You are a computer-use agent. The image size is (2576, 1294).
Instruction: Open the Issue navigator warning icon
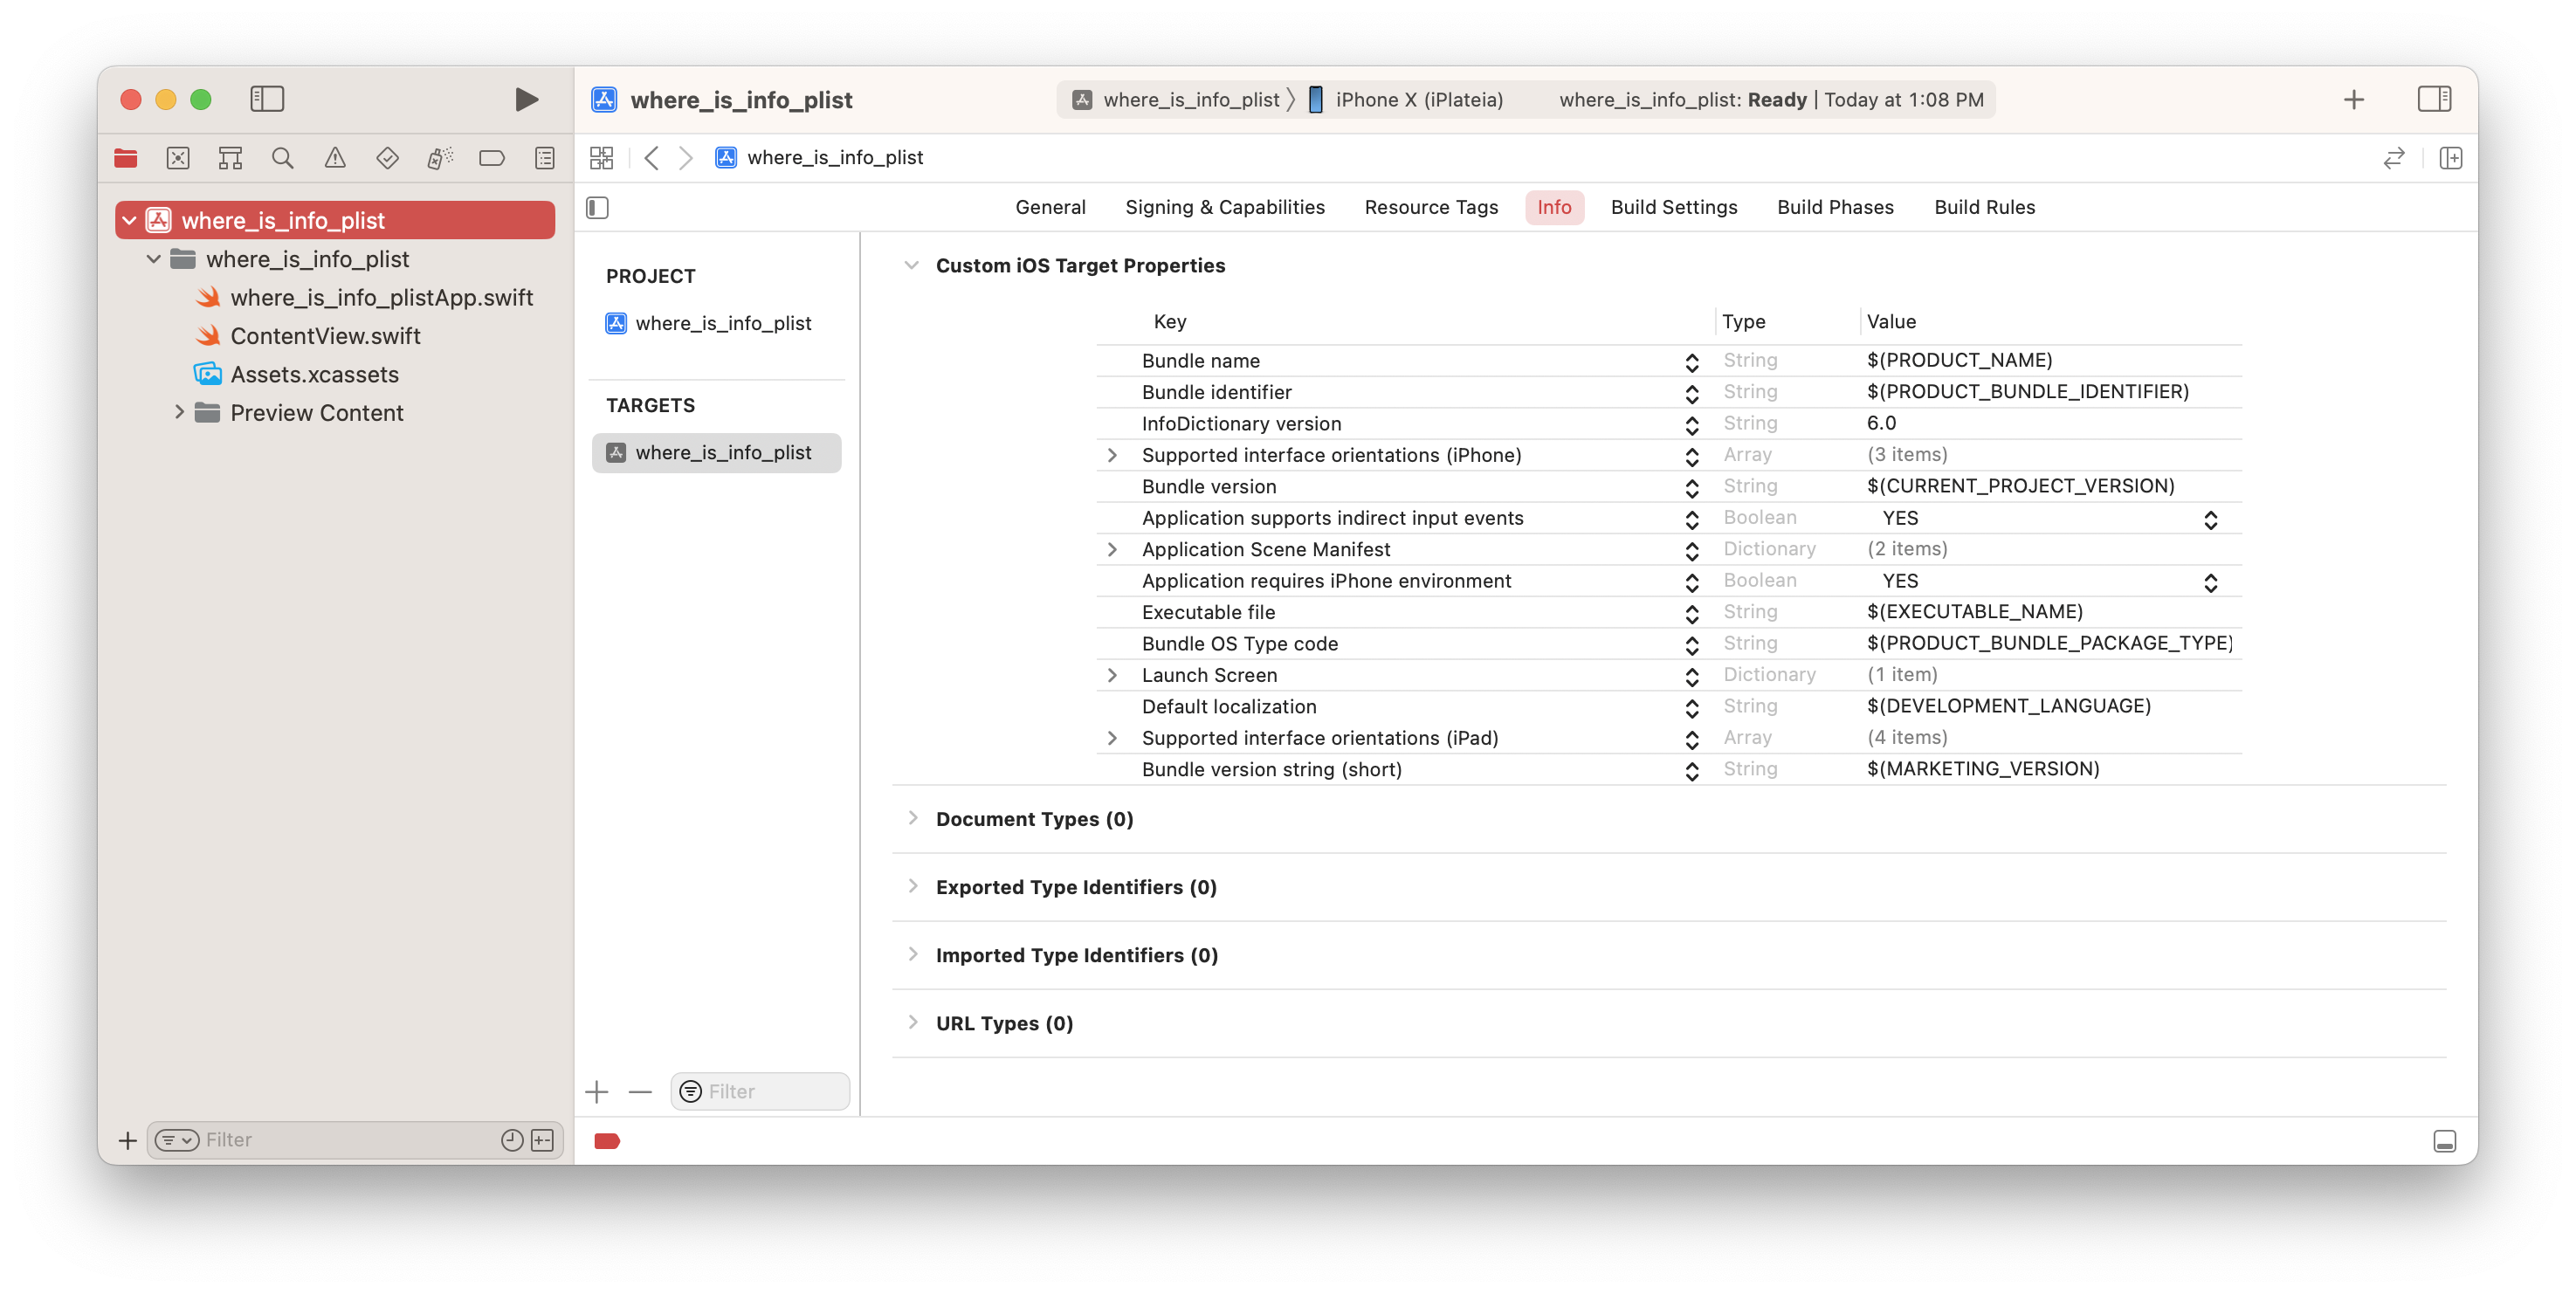pyautogui.click(x=335, y=158)
